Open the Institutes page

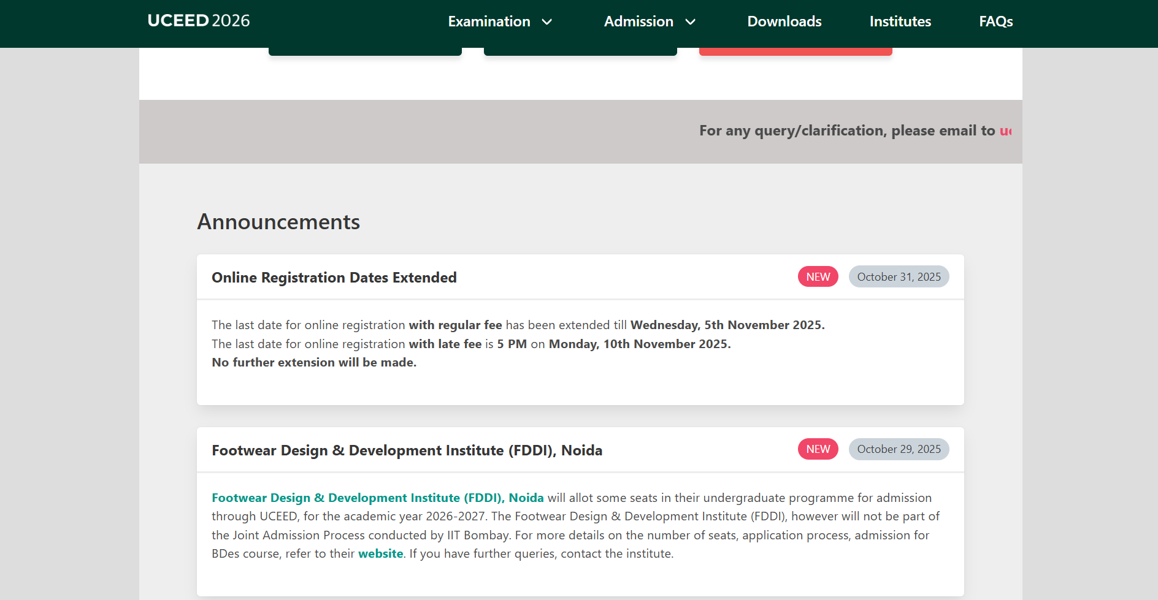click(900, 21)
